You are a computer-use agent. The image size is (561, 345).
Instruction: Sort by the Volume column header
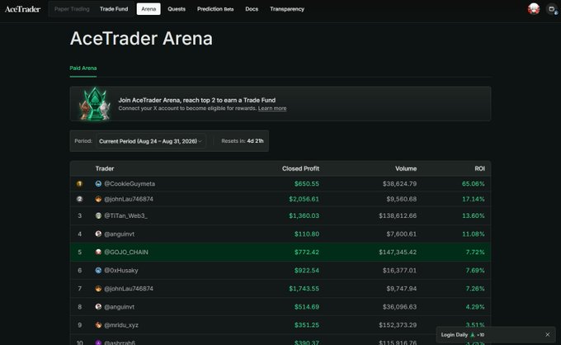click(x=406, y=168)
